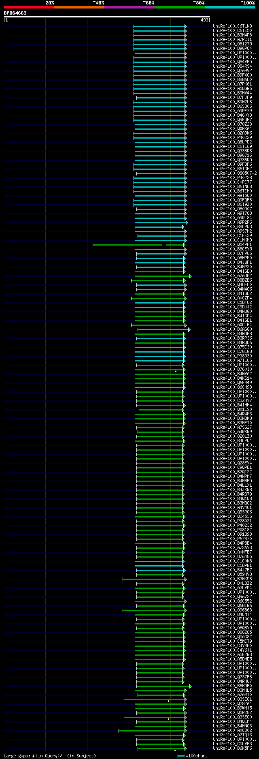
Task: Select hit label UniRef100_Q5SRQ6
Action: coord(232,512)
